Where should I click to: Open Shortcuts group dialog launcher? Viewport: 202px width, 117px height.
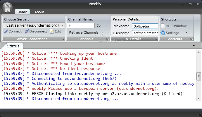[x=191, y=39]
